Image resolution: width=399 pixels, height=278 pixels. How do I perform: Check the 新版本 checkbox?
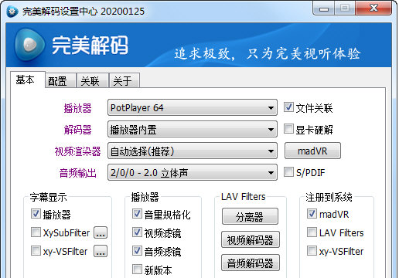tap(137, 270)
